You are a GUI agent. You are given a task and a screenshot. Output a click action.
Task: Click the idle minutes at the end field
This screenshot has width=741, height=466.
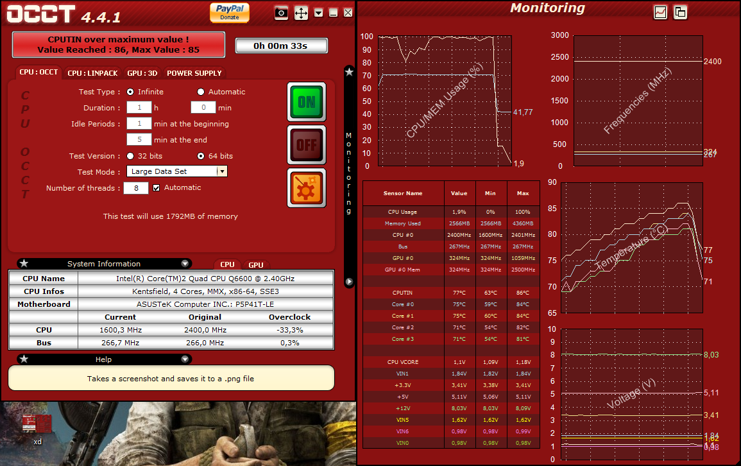pyautogui.click(x=139, y=139)
